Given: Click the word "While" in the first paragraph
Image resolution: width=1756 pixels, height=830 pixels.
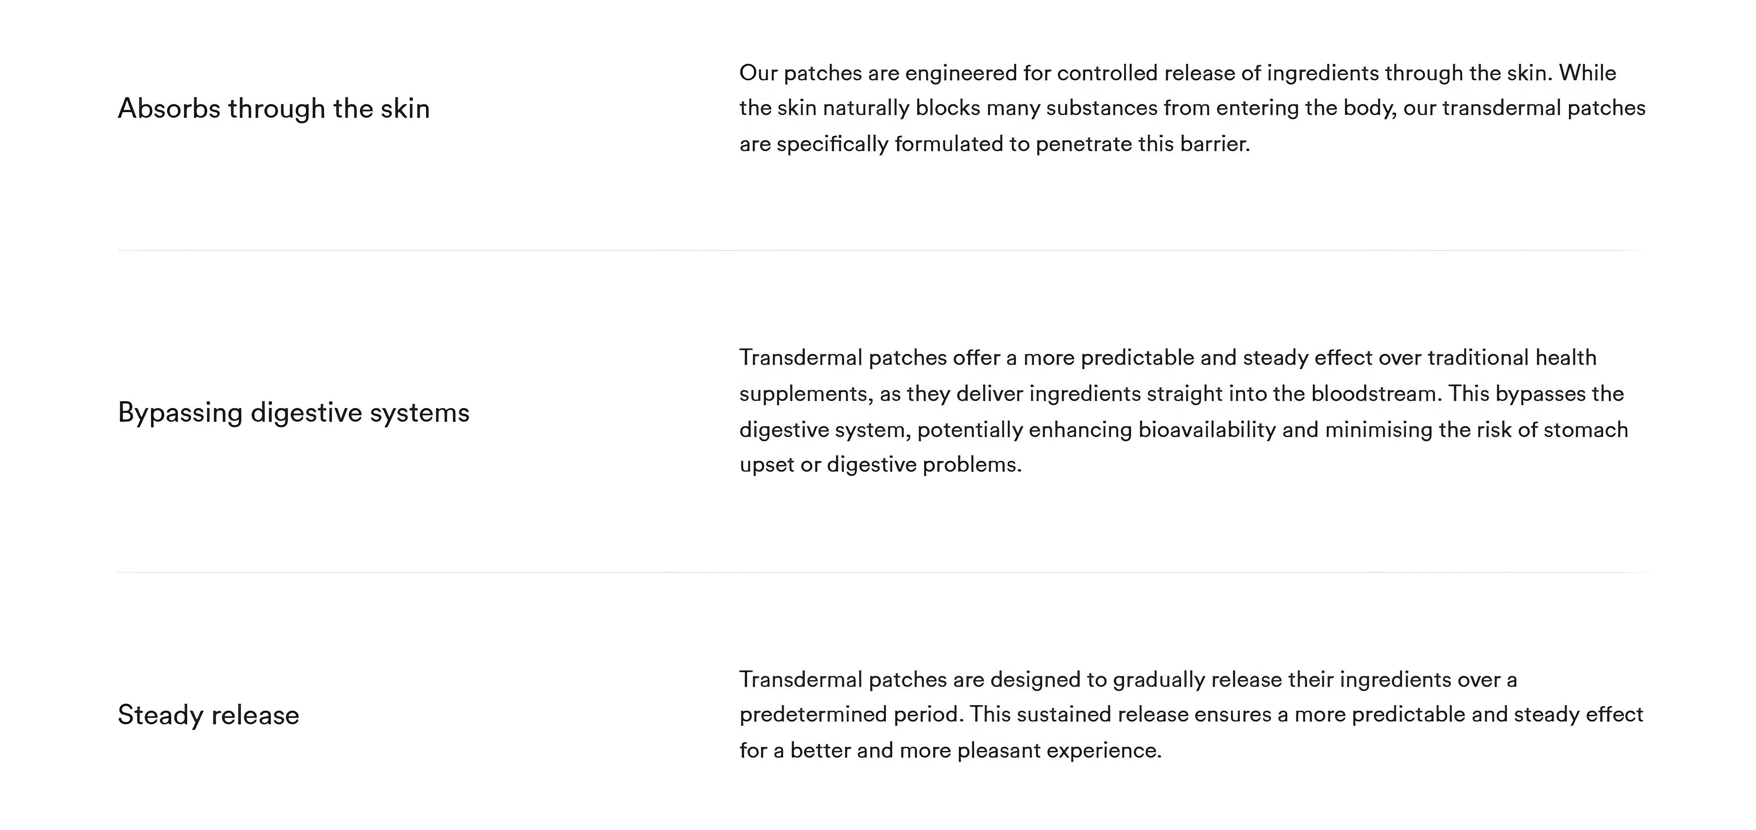Looking at the screenshot, I should tap(1587, 73).
